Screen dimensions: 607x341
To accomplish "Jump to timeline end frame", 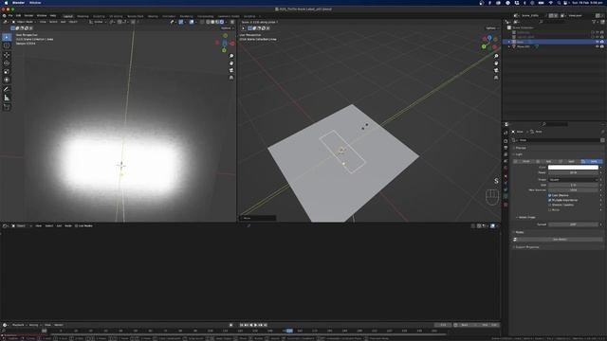I will 266,325.
